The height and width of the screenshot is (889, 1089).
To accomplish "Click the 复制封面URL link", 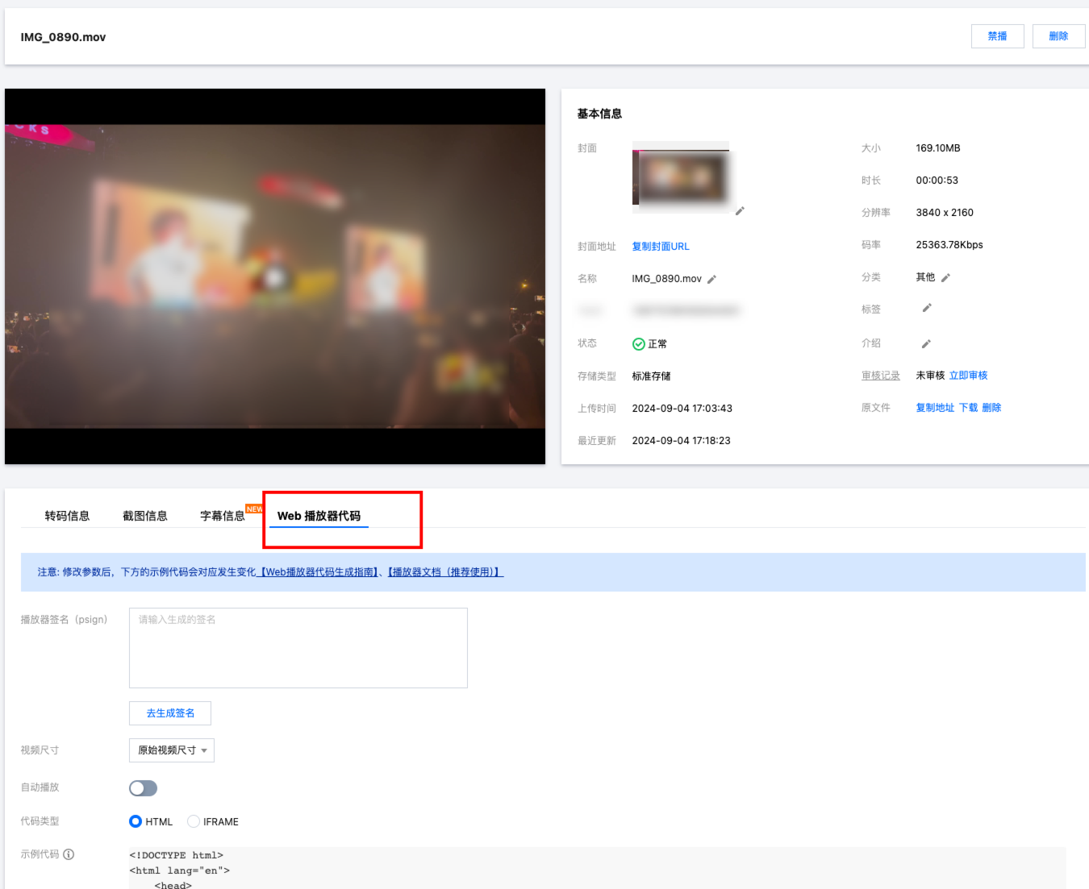I will pos(660,247).
